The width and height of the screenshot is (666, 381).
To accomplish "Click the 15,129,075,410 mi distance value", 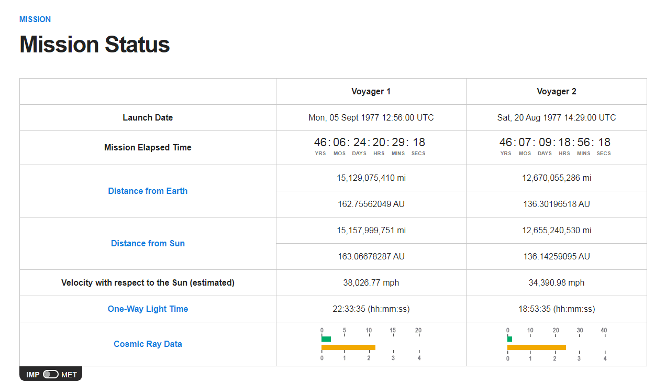I will tap(371, 178).
